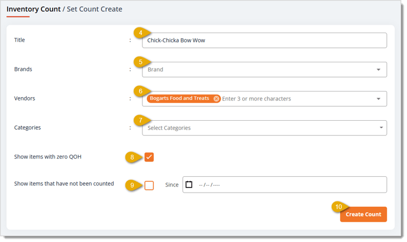Image resolution: width=407 pixels, height=242 pixels.
Task: Enable Show items that have not been counted
Action: pyautogui.click(x=149, y=186)
